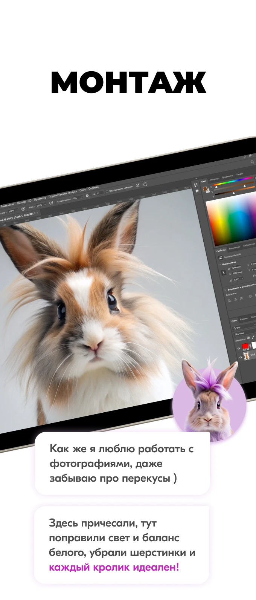Image resolution: width=256 pixels, height=600 pixels.
Task: Click the align right edges icon
Action: point(241,298)
